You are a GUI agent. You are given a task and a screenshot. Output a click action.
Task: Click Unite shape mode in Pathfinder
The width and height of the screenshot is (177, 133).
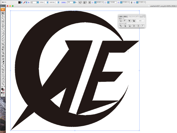(x=121, y=21)
